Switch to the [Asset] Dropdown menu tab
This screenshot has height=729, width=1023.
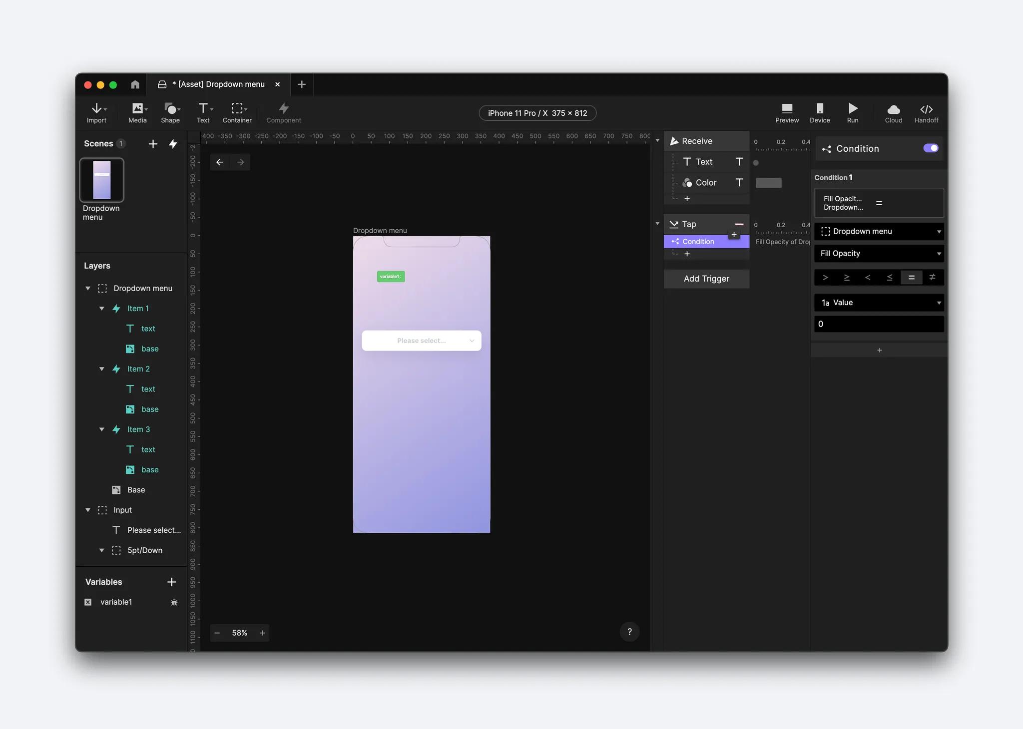(x=218, y=84)
